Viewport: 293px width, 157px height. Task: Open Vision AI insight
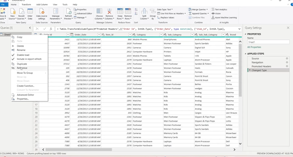[x=216, y=14]
